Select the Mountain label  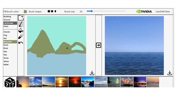[x=10, y=42]
